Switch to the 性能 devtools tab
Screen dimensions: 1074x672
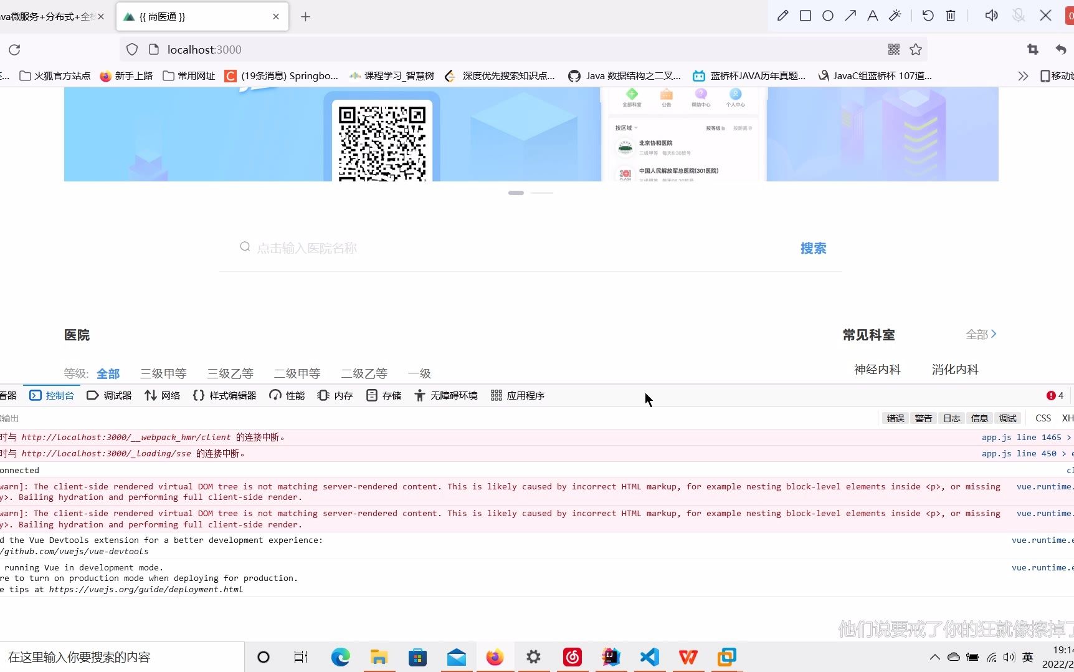287,395
